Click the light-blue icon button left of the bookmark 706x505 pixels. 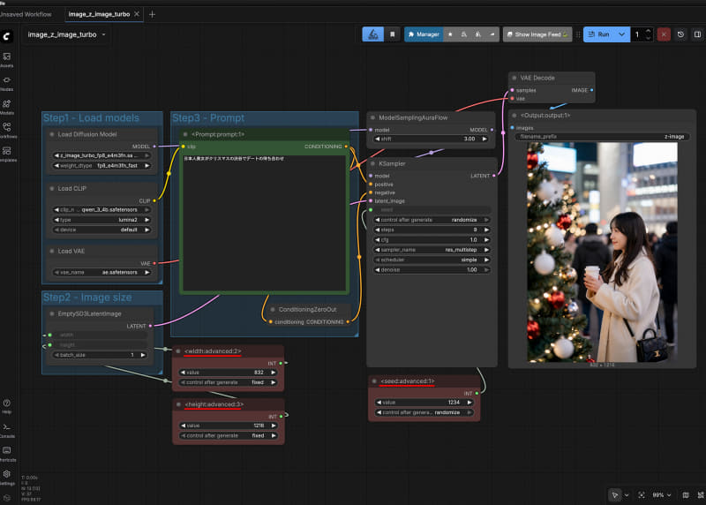coord(373,34)
